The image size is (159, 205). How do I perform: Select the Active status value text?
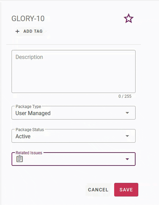pyautogui.click(x=23, y=136)
